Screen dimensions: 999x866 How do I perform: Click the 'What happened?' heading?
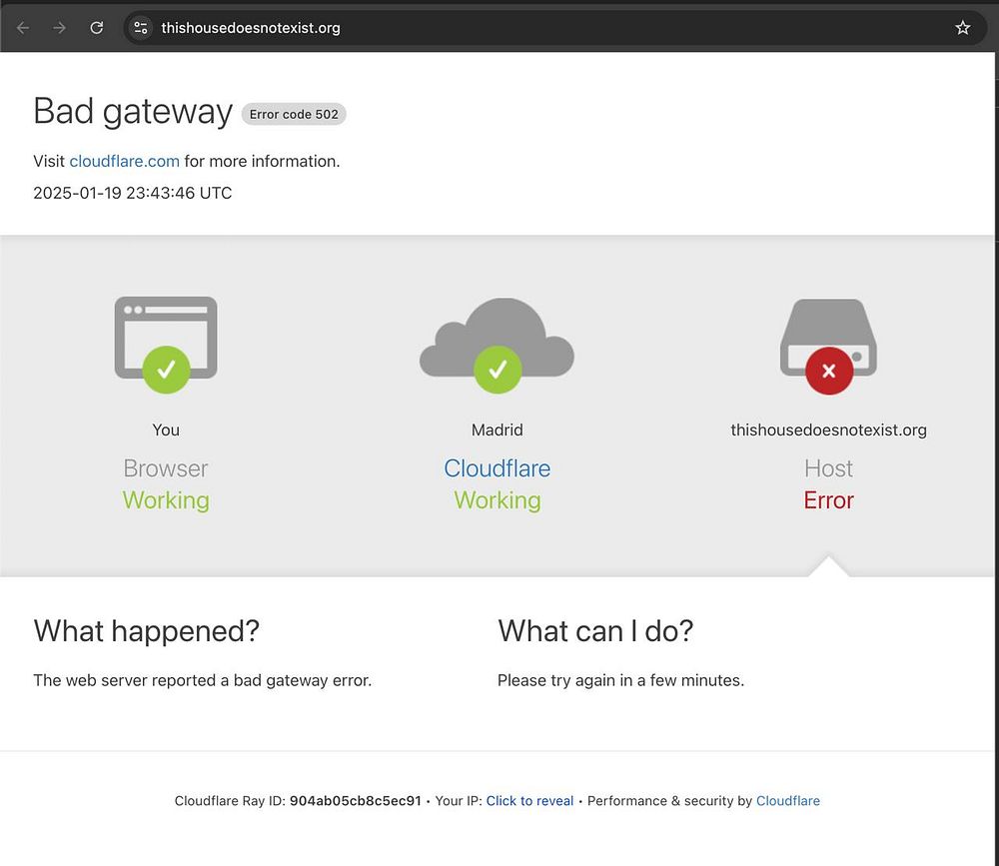pos(147,631)
